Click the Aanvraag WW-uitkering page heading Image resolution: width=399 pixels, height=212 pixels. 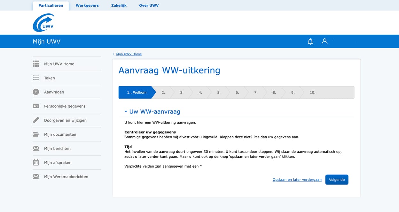point(169,70)
